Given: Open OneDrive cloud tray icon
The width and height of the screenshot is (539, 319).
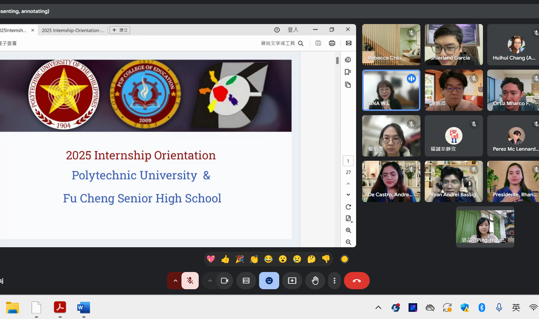Looking at the screenshot, I should tap(430, 308).
